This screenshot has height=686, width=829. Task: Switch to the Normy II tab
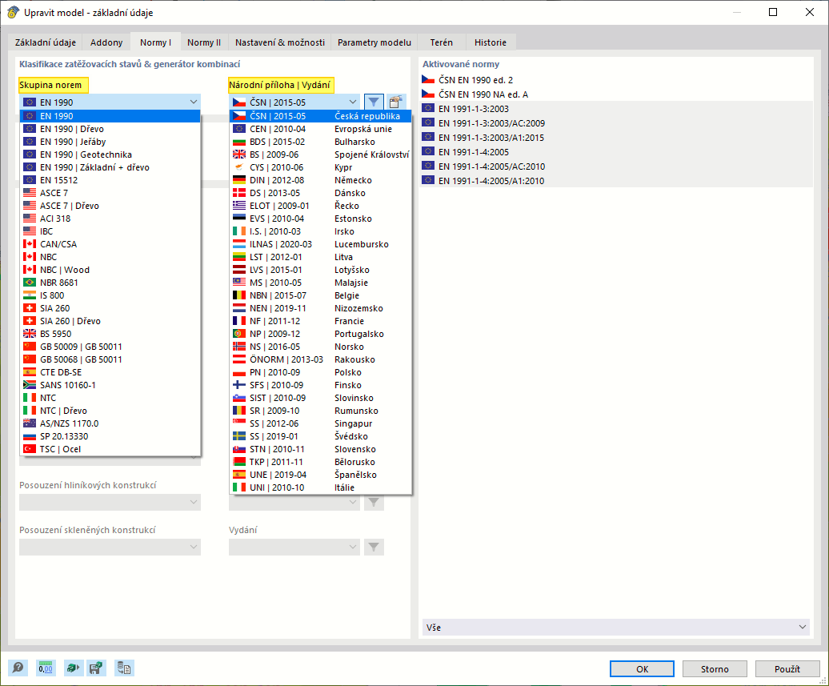click(204, 42)
